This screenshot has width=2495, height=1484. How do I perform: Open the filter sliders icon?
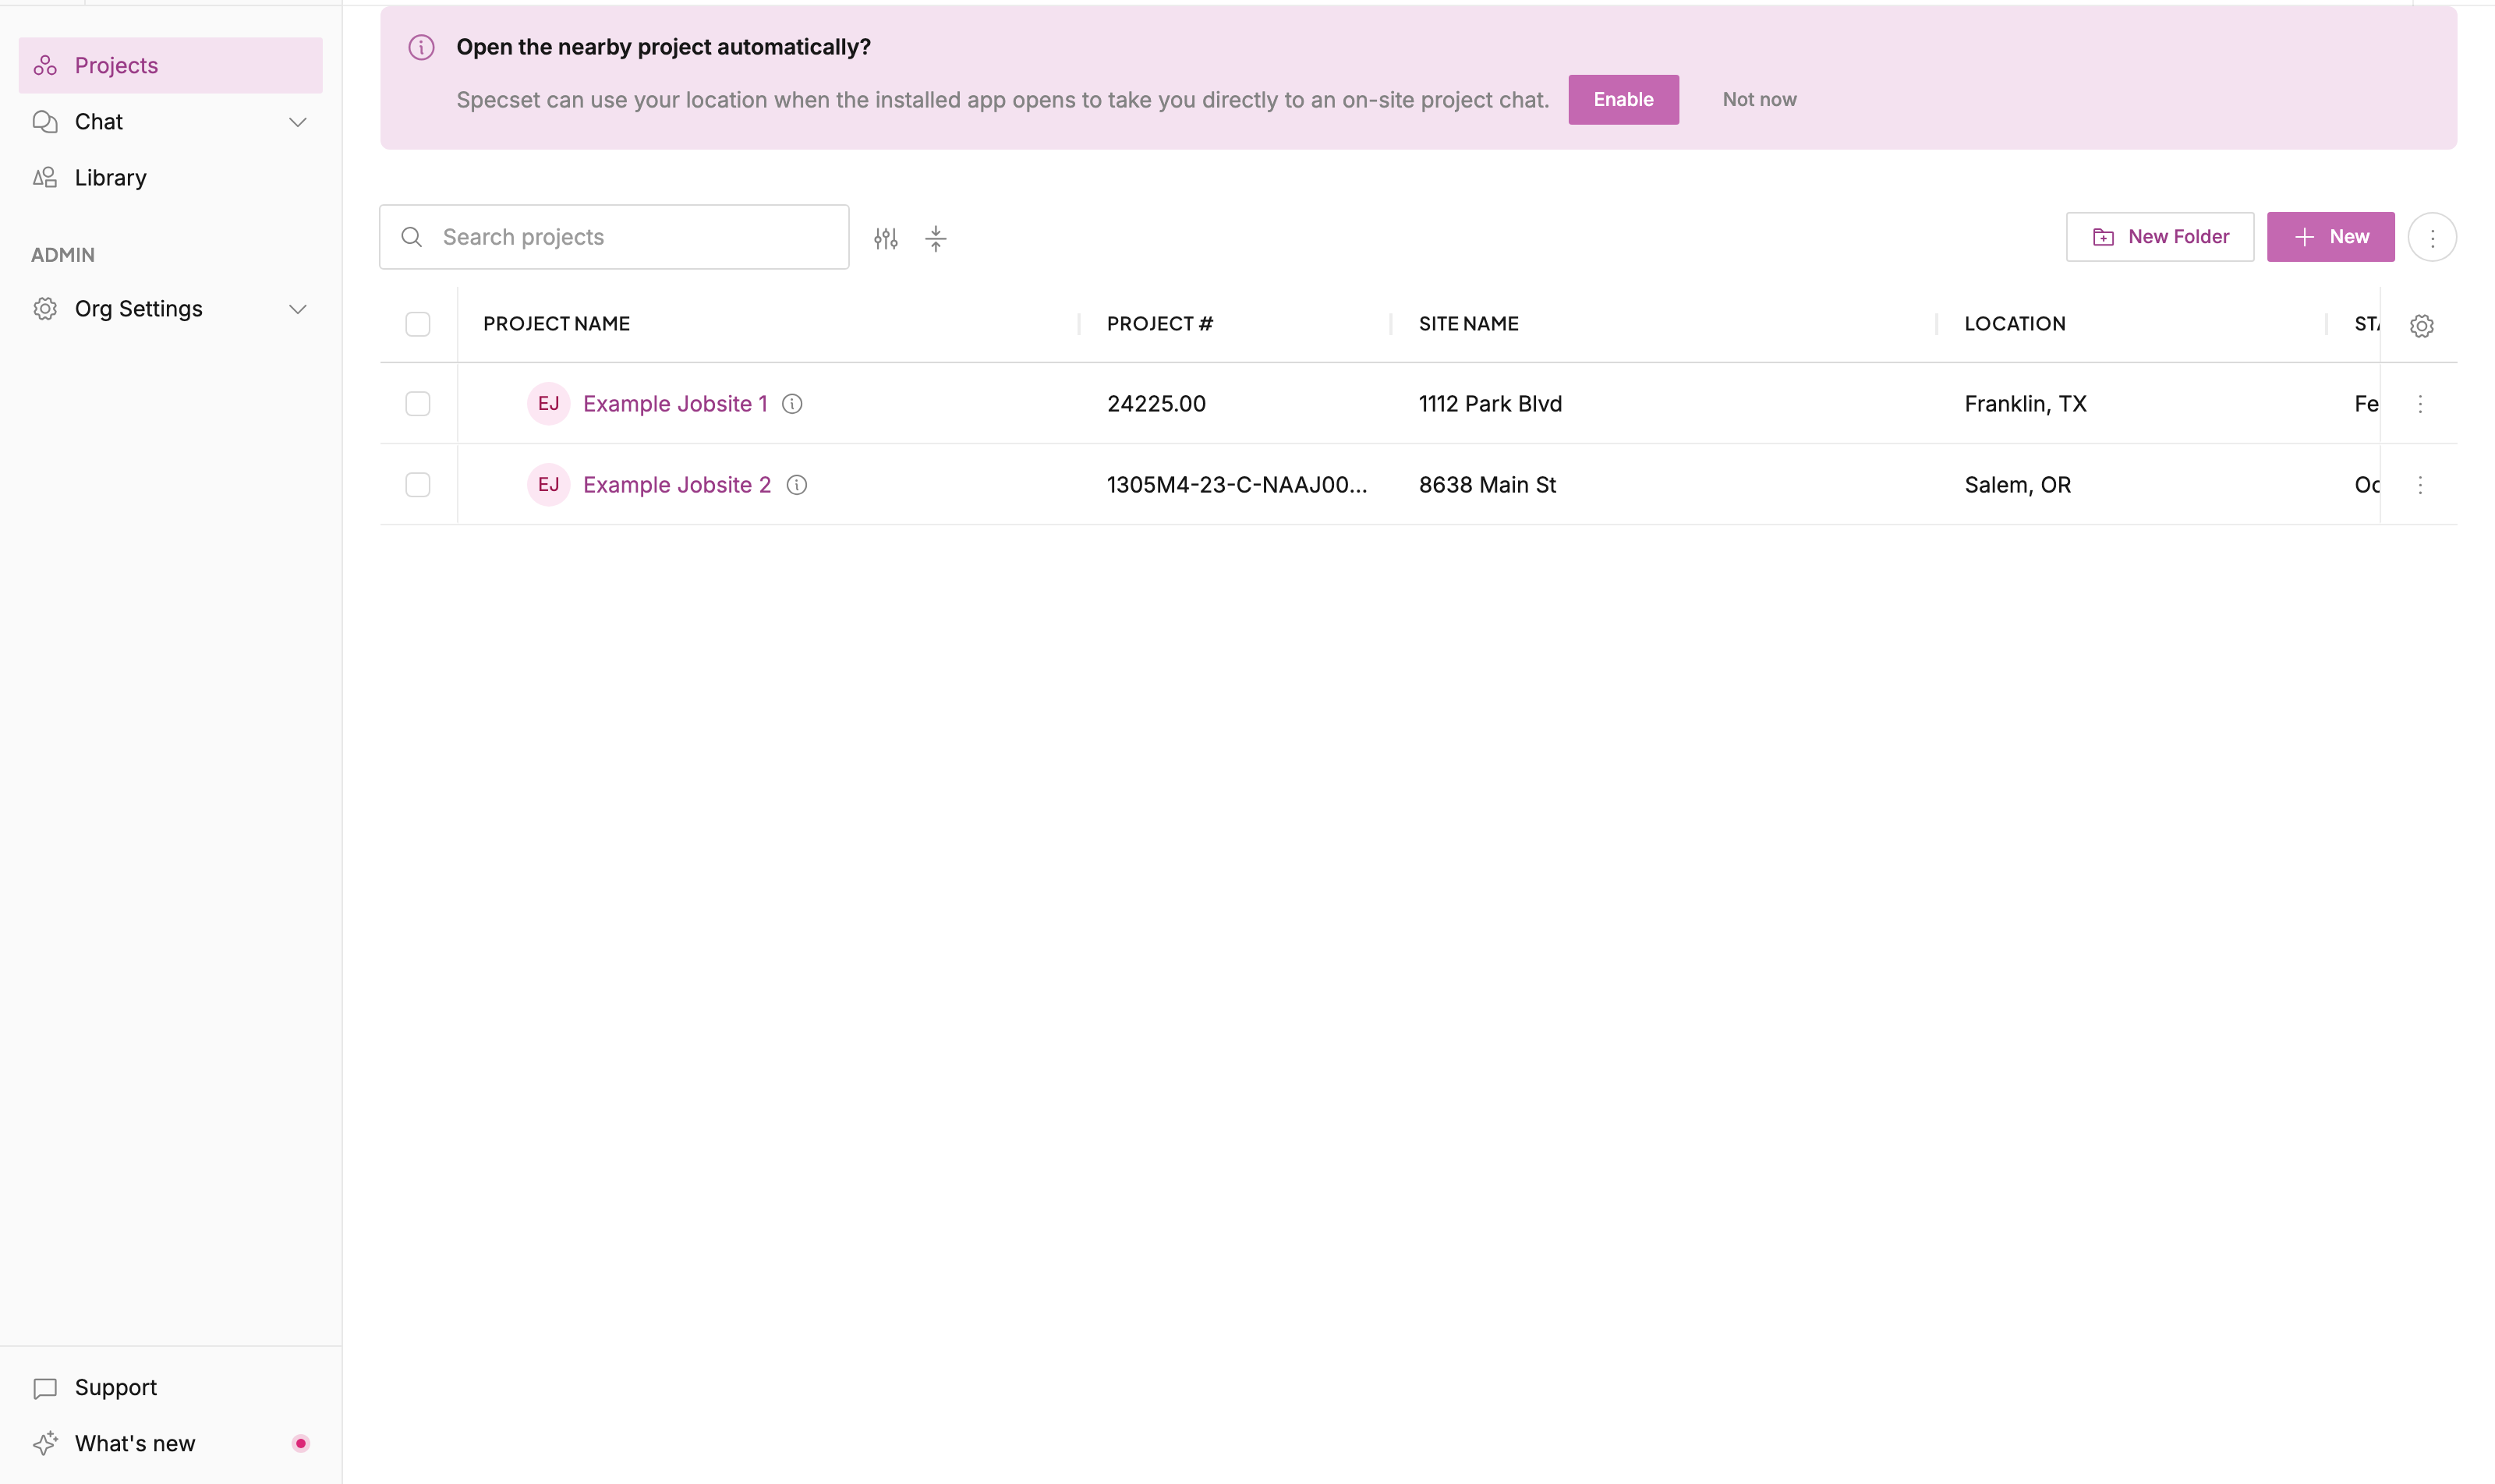click(x=886, y=238)
